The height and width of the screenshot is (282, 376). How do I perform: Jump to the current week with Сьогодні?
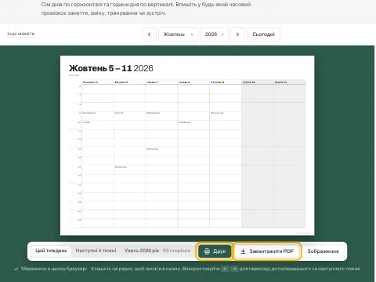(263, 34)
